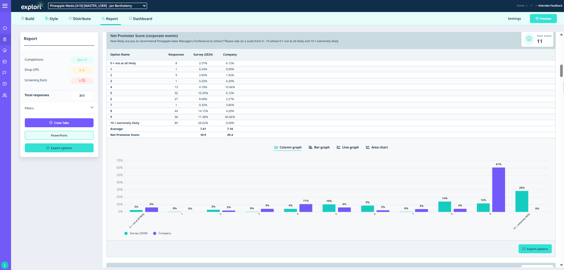Click the 61% Company bar for option 9
This screenshot has width=564, height=270.
[x=499, y=190]
